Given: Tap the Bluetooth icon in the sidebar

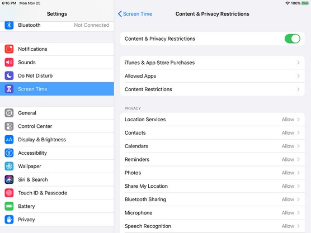Looking at the screenshot, I should pos(9,25).
